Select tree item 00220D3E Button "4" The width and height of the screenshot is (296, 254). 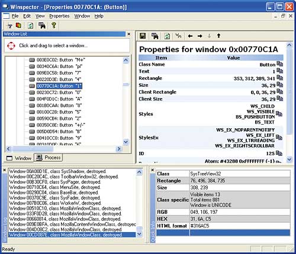[59, 79]
